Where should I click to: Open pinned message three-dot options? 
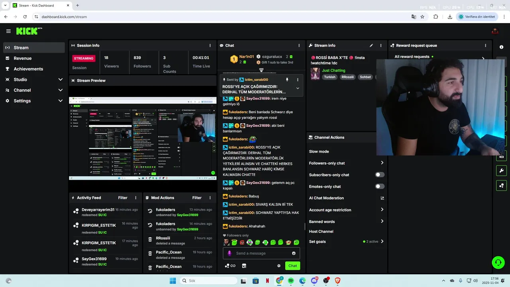pyautogui.click(x=297, y=80)
